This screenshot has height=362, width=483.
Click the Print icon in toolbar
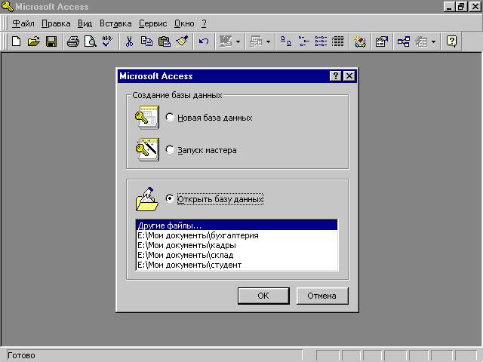point(72,41)
